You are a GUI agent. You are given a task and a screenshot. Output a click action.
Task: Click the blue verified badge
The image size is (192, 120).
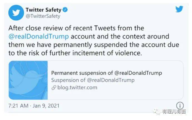[x=65, y=10]
